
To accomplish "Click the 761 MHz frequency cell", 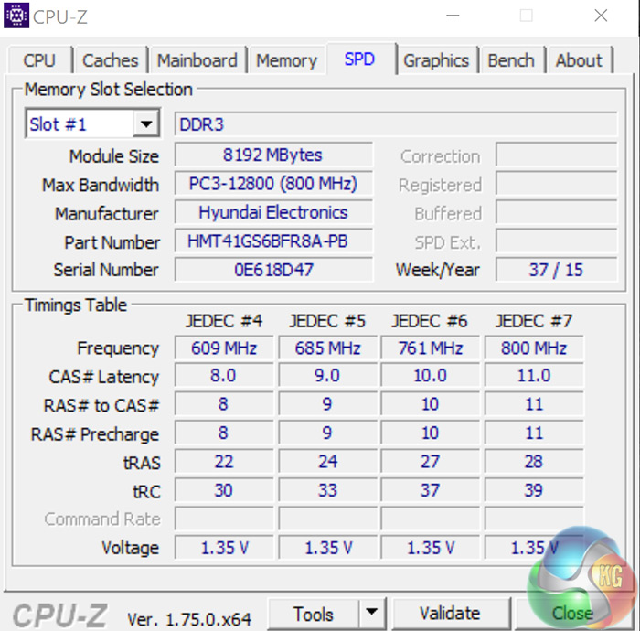I will [x=431, y=348].
